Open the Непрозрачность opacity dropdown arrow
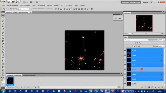The height and width of the screenshot is (93, 166). (x=164, y=40)
